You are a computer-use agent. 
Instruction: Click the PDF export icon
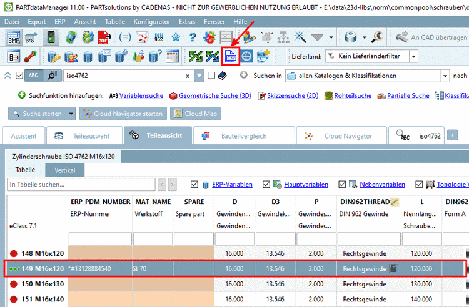pos(104,37)
